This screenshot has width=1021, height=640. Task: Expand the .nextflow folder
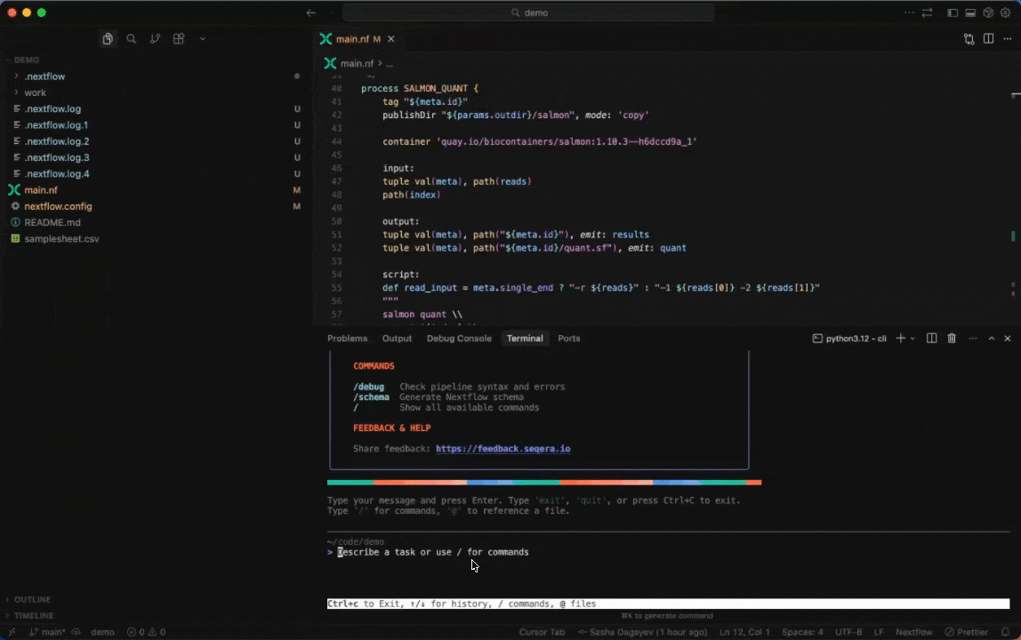[x=44, y=76]
